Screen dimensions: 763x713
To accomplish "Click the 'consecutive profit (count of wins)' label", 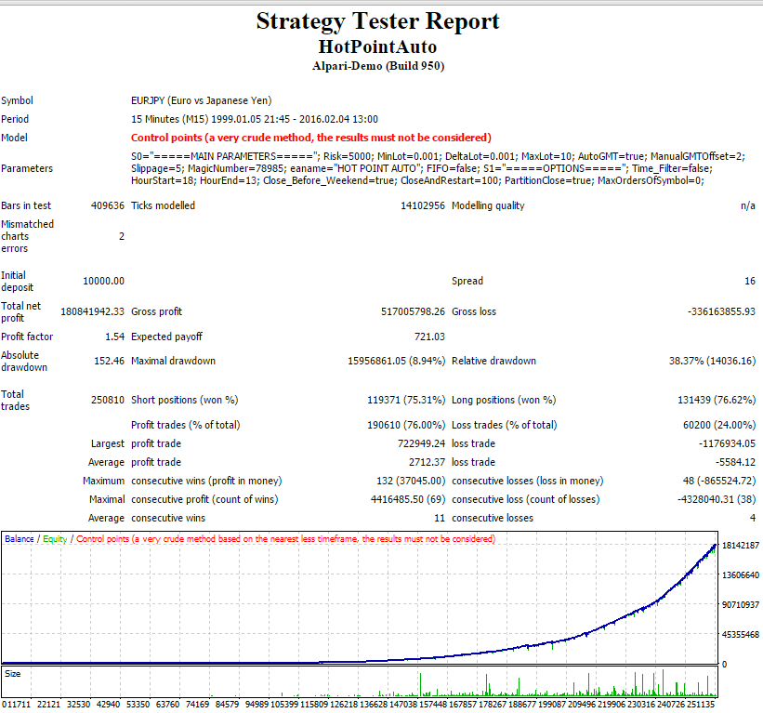I will tap(204, 499).
